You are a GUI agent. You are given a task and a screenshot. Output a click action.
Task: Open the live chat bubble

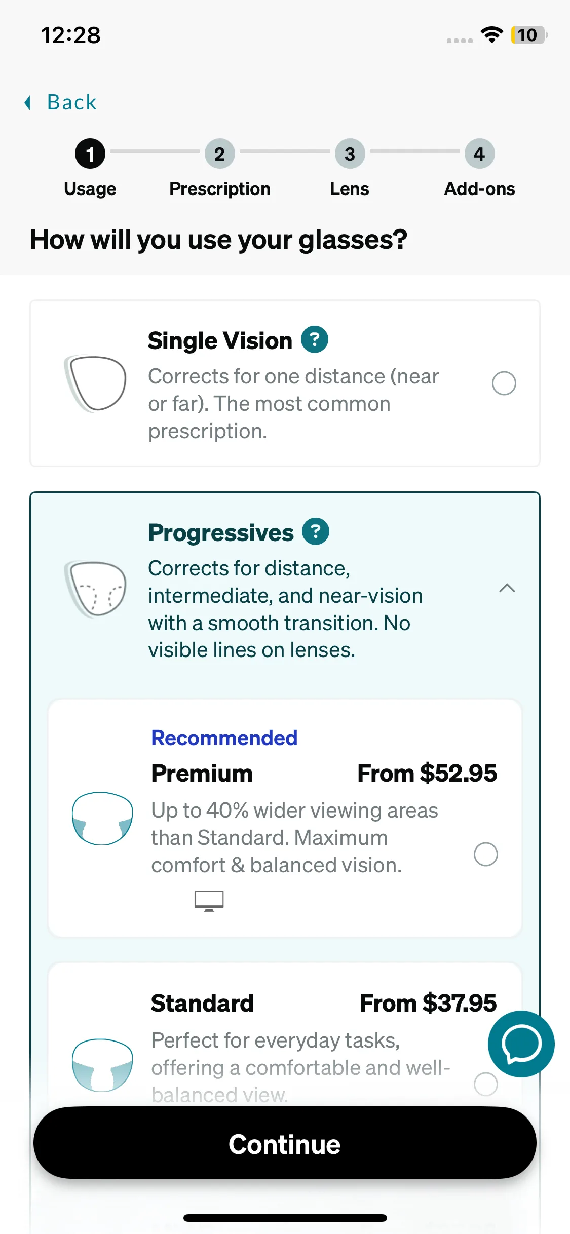point(521,1044)
